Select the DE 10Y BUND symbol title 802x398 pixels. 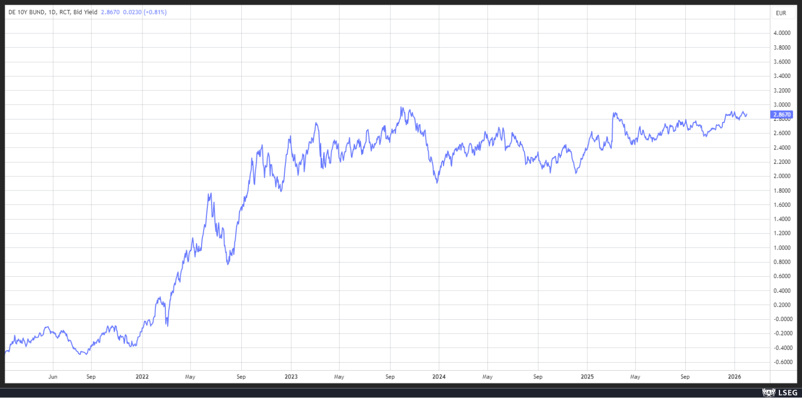pos(27,12)
